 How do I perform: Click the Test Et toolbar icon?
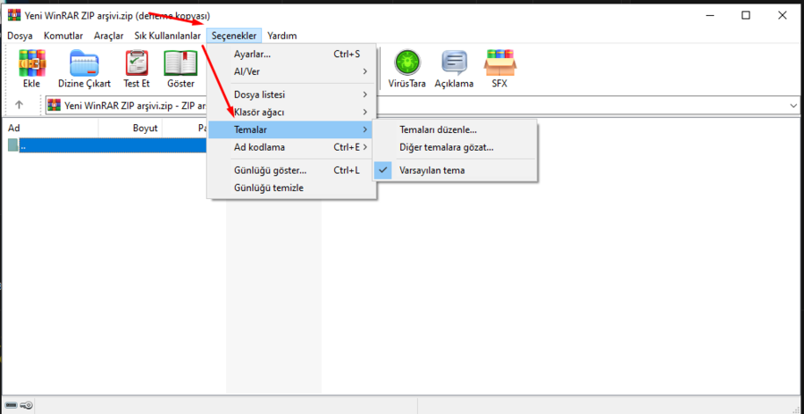click(137, 63)
